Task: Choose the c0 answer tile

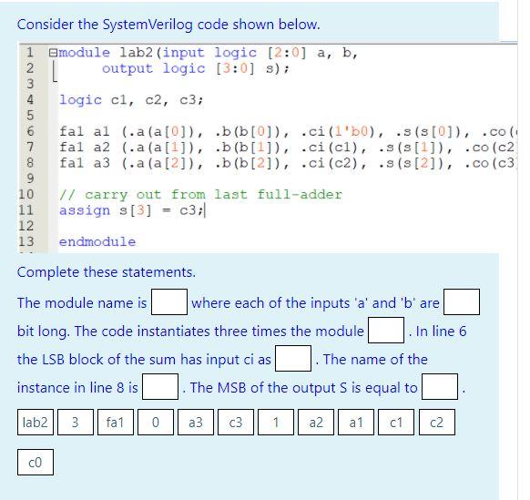Action: coord(36,462)
